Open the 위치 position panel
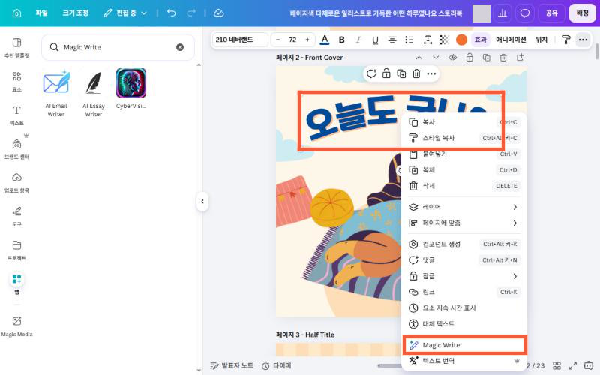600x375 pixels. pyautogui.click(x=541, y=40)
